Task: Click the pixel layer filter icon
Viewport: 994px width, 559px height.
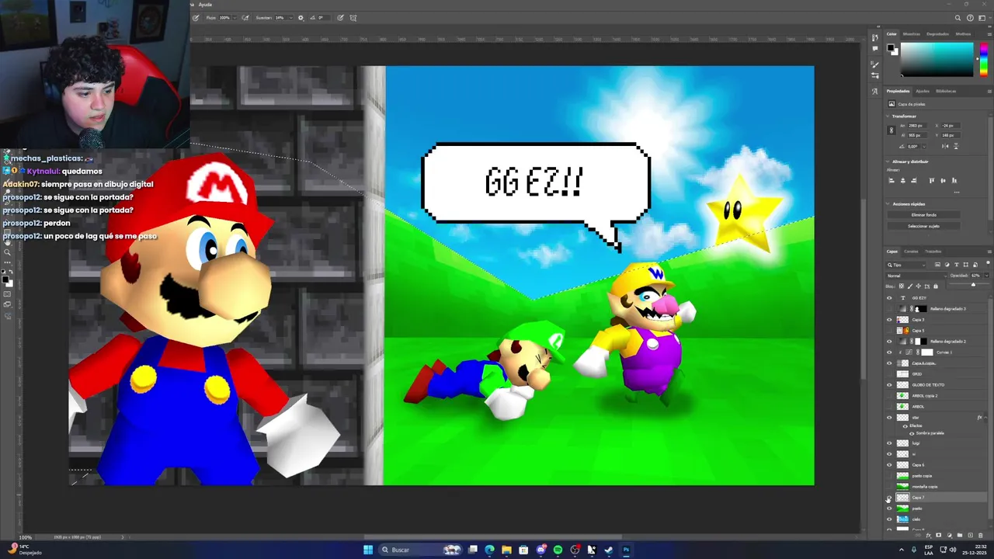Action: click(937, 265)
